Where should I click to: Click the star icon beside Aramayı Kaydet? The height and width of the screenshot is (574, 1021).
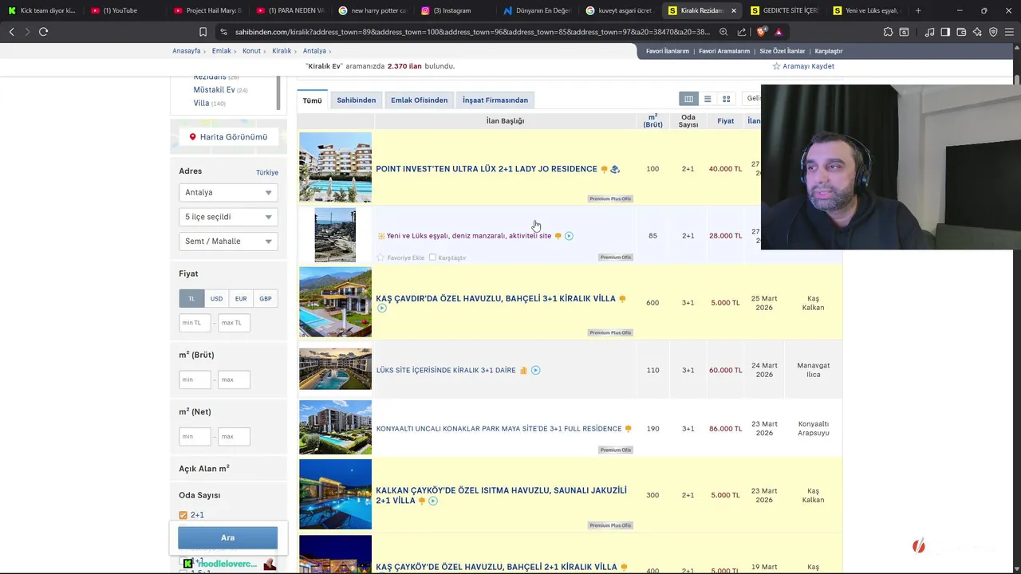pos(776,66)
